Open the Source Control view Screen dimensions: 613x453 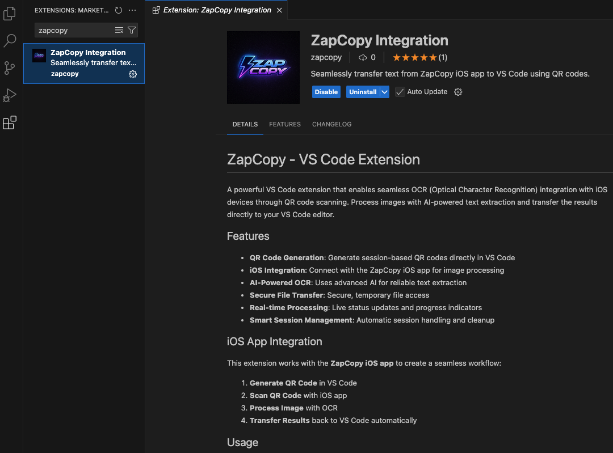(x=10, y=68)
